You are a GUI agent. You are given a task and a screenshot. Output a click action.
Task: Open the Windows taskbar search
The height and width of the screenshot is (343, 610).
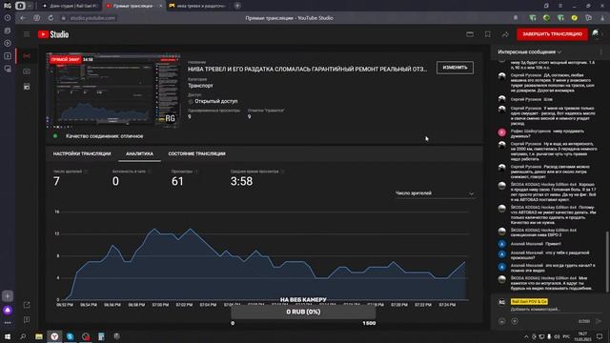[23, 336]
